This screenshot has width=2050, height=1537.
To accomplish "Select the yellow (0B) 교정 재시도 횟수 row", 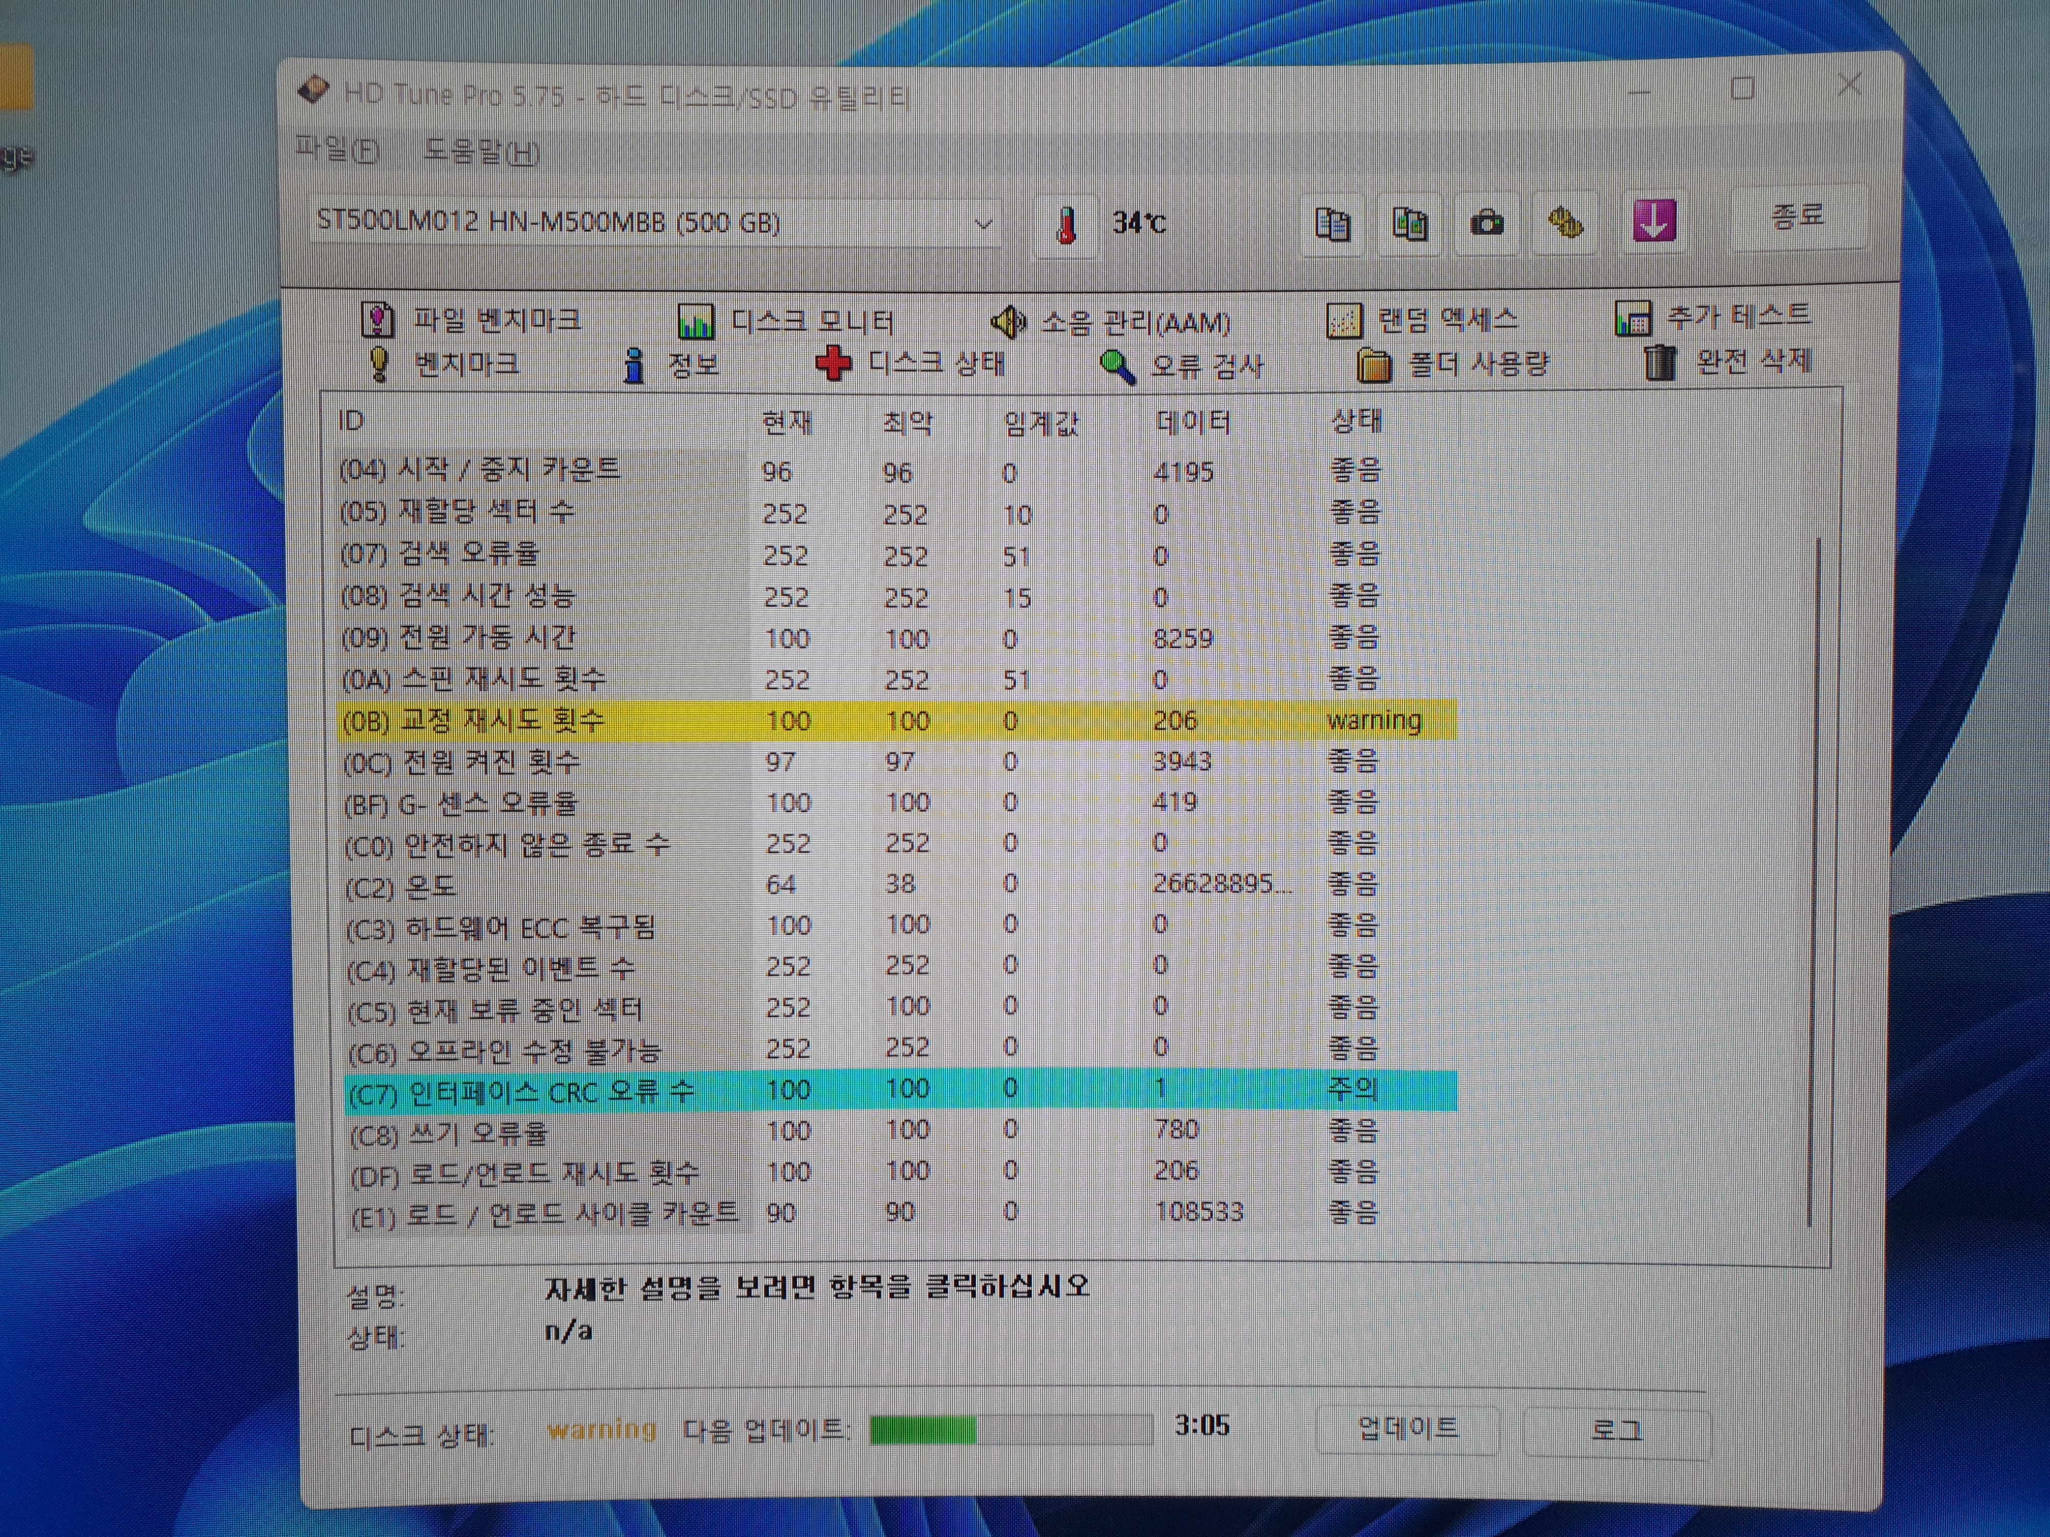I will [x=897, y=721].
